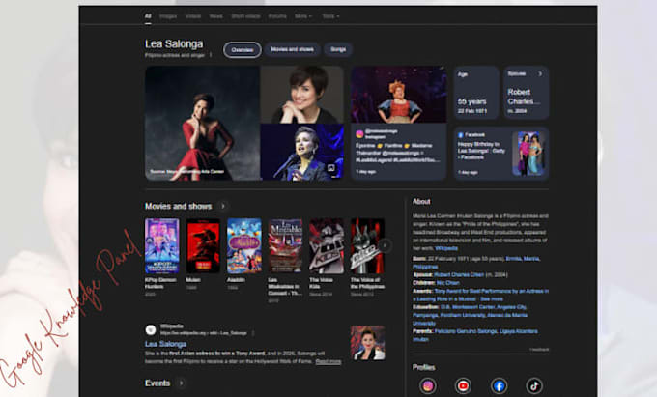Click the Instagram icon on the post card
Viewport: 657px width, 397px height.
[x=359, y=134]
